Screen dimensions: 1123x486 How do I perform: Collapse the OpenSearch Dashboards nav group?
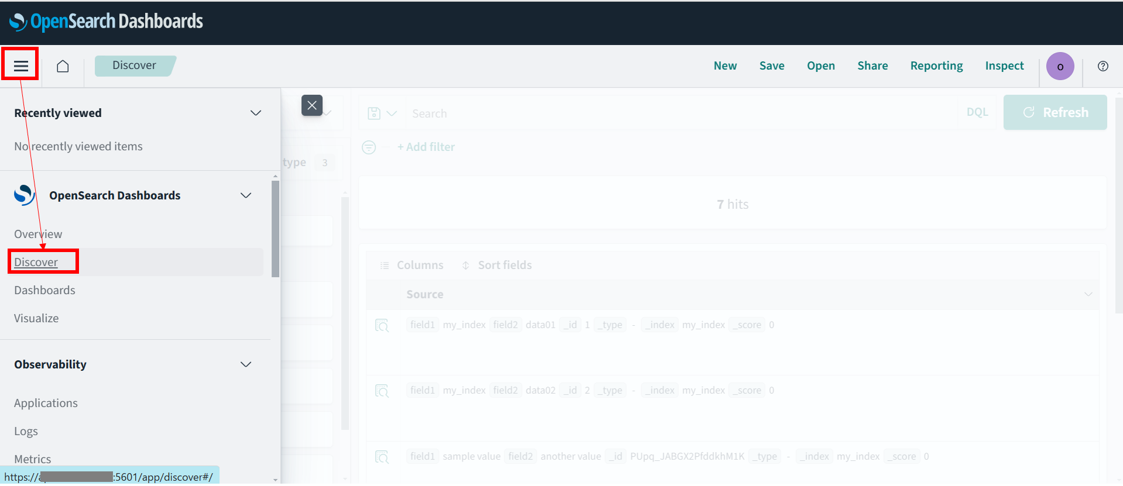(x=246, y=195)
